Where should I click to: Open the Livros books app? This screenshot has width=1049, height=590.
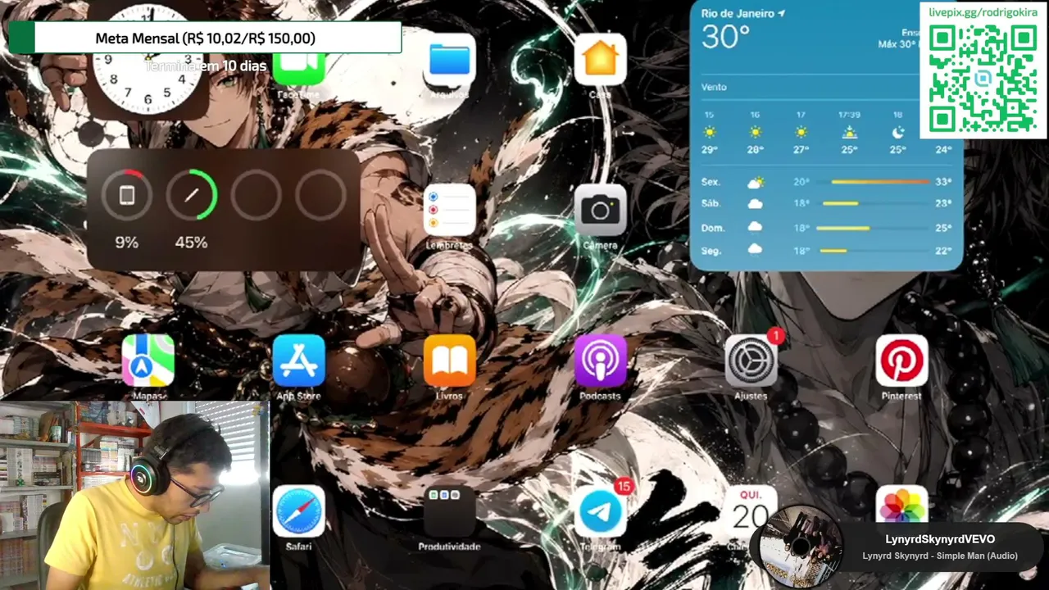[449, 361]
